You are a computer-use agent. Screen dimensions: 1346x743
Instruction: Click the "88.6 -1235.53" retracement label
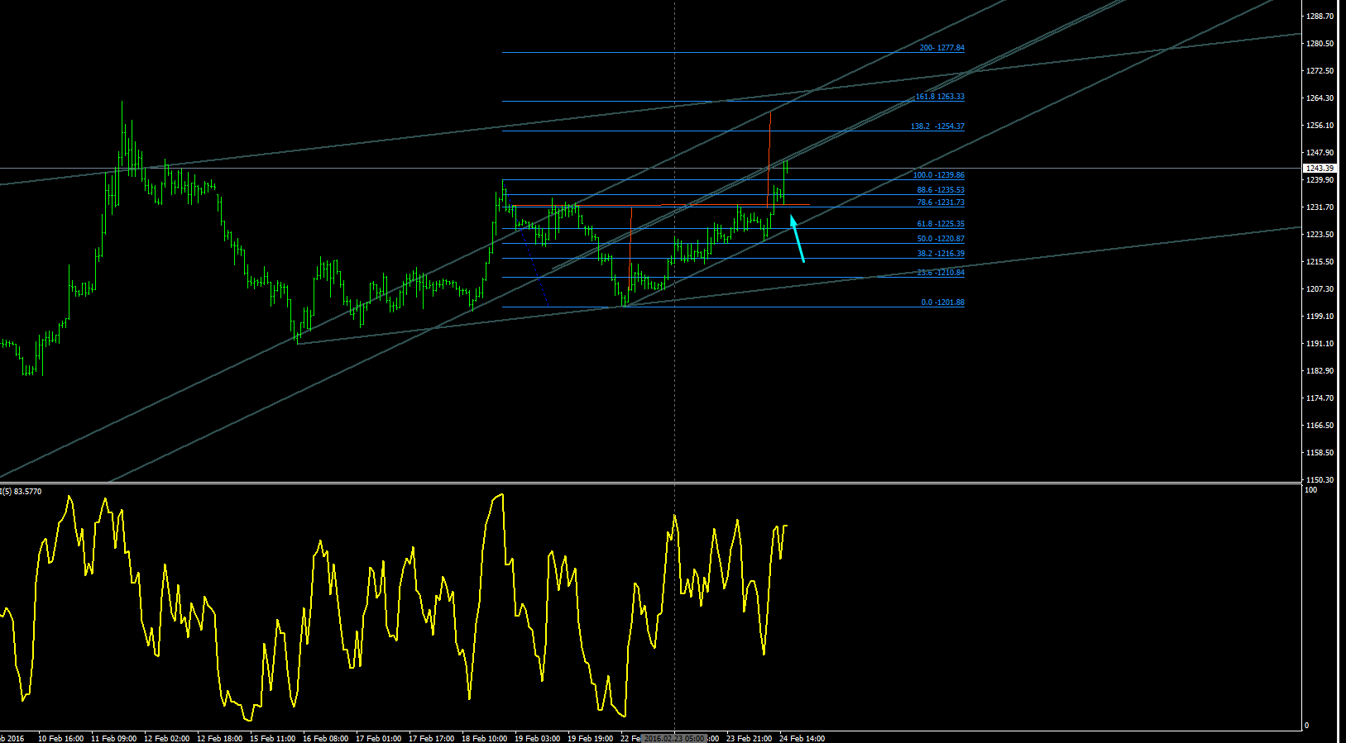point(941,190)
